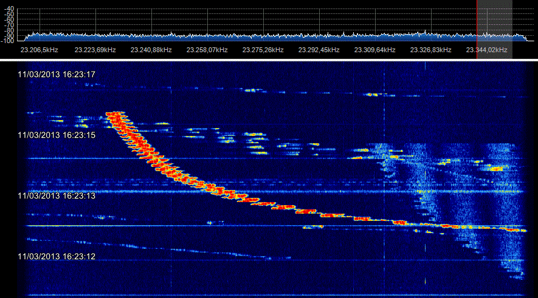
Task: Click the 23.292,45kHz frequency label
Action: [x=319, y=50]
